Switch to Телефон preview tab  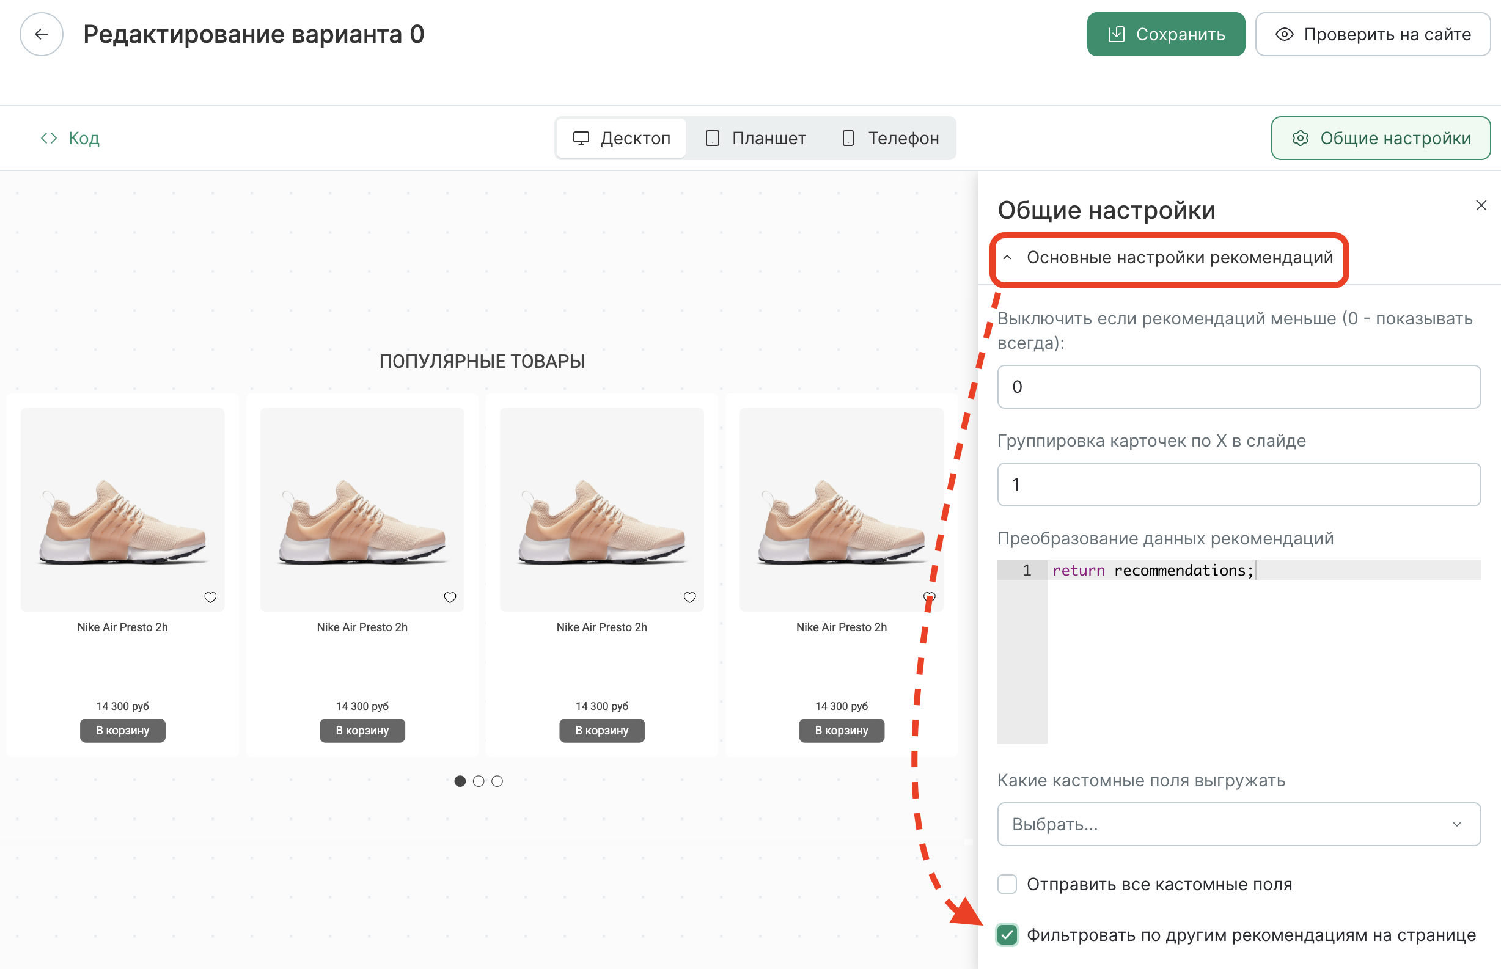click(x=890, y=138)
